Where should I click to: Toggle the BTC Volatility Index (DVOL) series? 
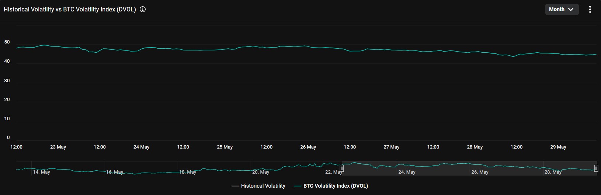[331, 186]
